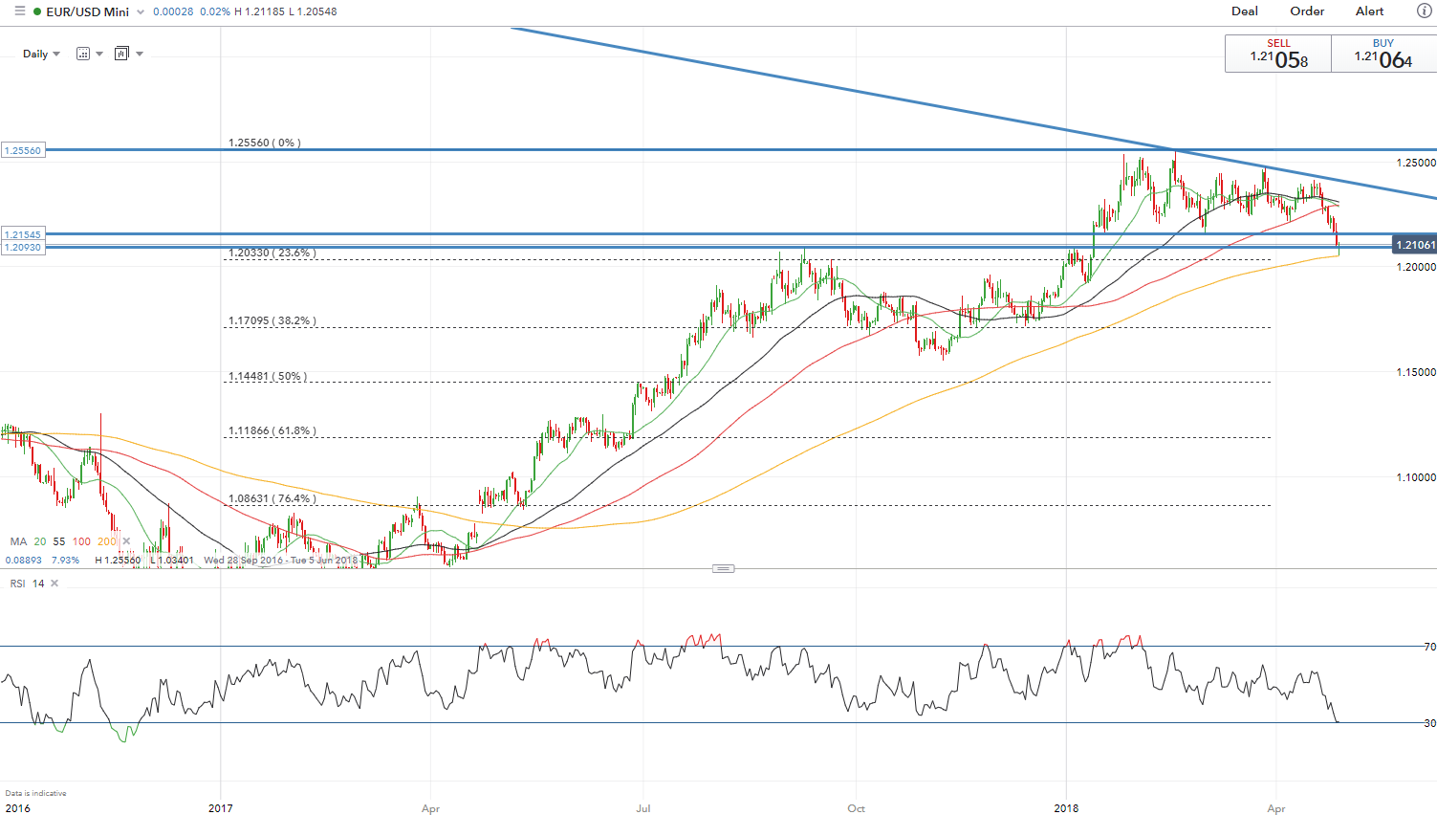1437x815 pixels.
Task: Open the hamburger menu icon
Action: [x=19, y=11]
